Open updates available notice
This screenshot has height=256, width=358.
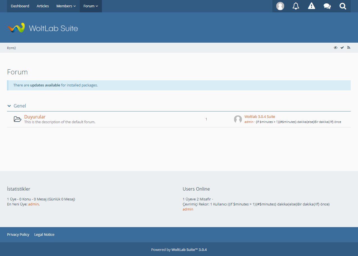(45, 85)
